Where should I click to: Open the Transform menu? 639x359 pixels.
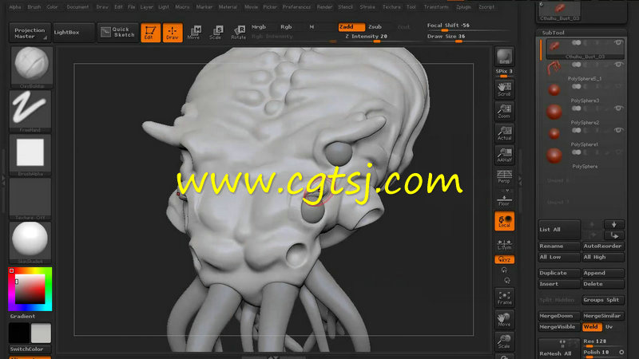[x=436, y=7]
